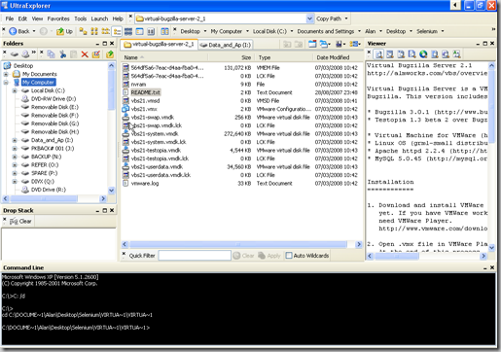Sort files by the Name column header
501x352 pixels.
coord(164,57)
